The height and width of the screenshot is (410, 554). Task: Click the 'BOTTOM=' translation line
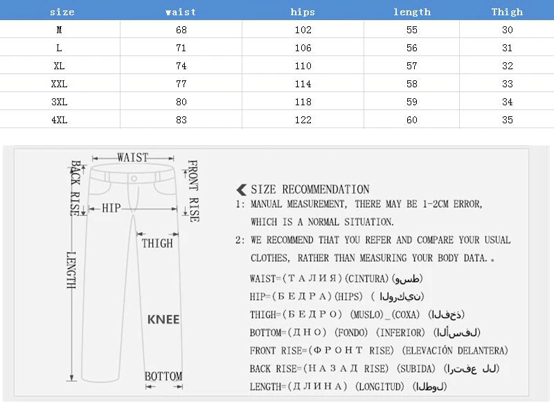click(365, 332)
